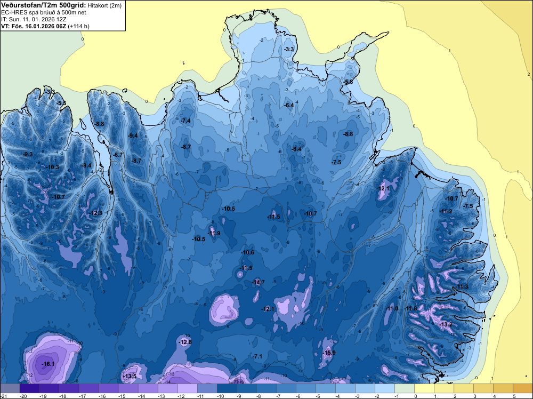533x399 pixels.
Task: Click legend swatch between -1 and 0
Action: pyautogui.click(x=405, y=388)
